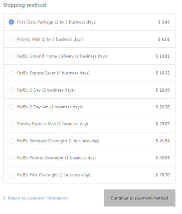
Task: Click Continue to payment method button
Action: tap(139, 198)
